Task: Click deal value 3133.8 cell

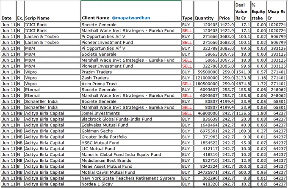Action: 242,78
